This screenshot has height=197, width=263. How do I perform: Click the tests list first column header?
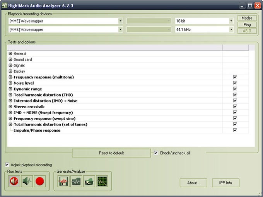coord(115,48)
